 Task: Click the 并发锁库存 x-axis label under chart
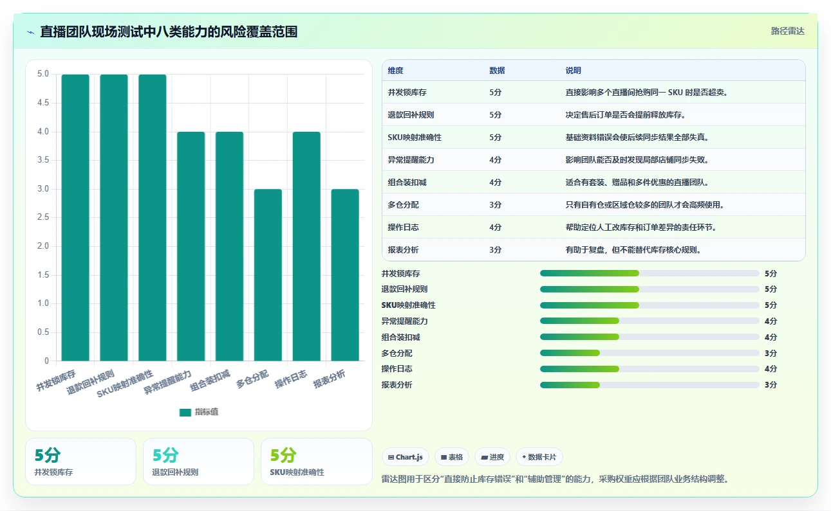(x=57, y=381)
